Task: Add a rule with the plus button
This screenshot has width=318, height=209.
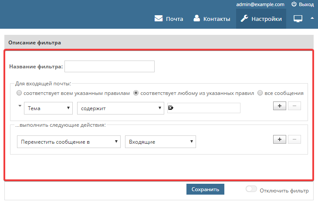Action: tap(279, 106)
